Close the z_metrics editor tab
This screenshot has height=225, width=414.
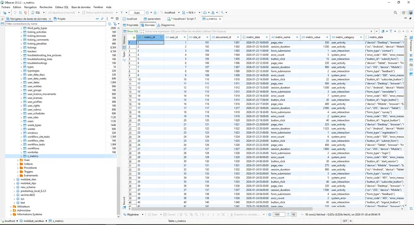[x=220, y=19]
